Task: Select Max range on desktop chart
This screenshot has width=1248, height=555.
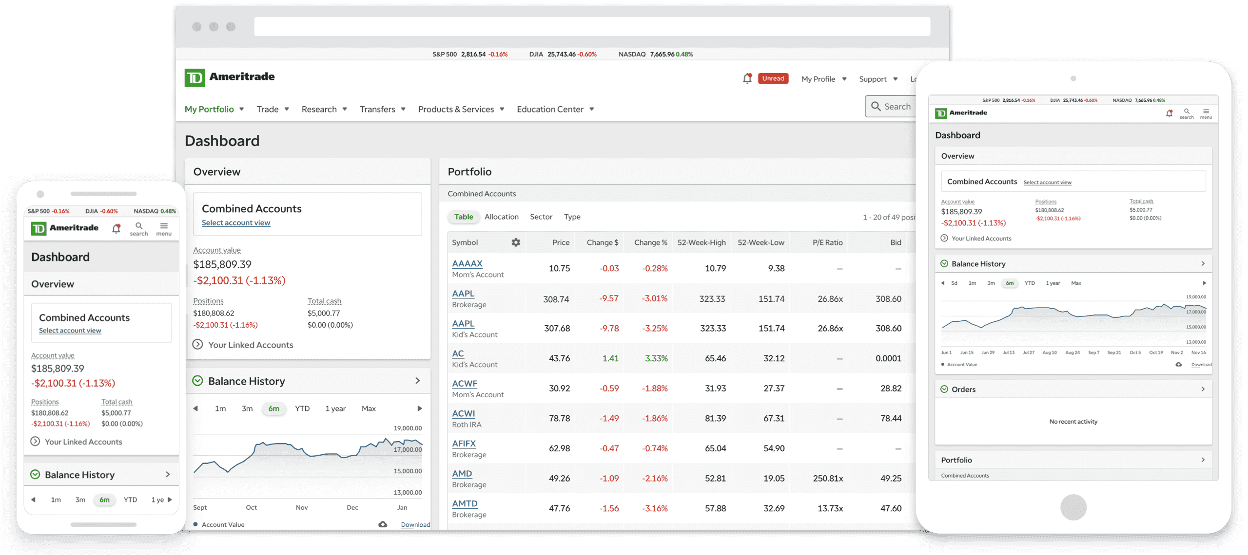Action: pyautogui.click(x=369, y=408)
